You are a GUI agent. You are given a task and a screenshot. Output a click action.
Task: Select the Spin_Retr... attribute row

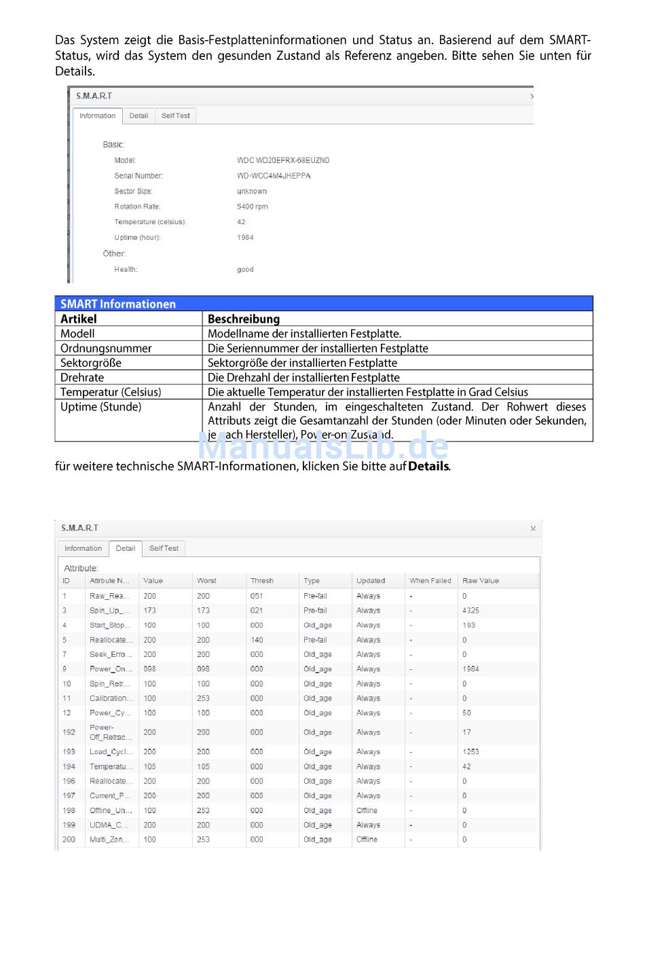click(299, 684)
